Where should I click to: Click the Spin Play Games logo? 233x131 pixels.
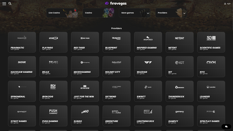[x=211, y=112]
